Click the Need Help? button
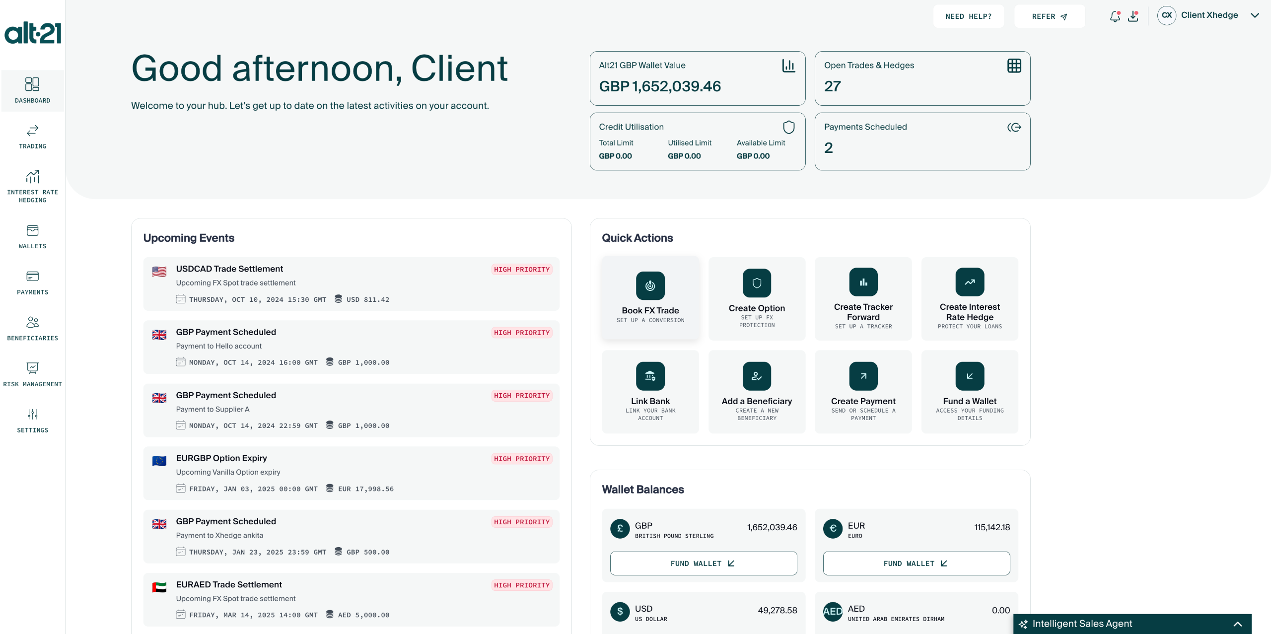The image size is (1271, 634). click(968, 16)
